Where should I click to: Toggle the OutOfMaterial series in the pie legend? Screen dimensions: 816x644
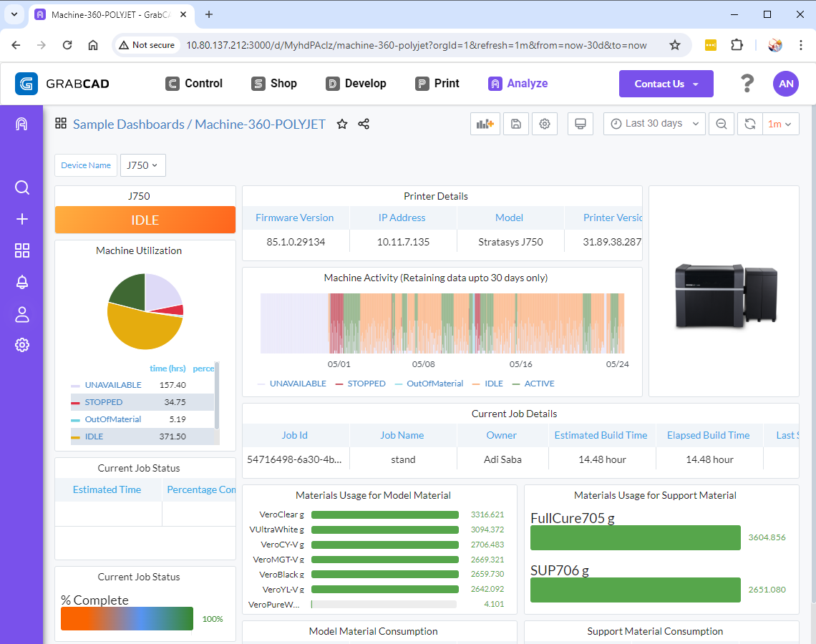coord(113,419)
